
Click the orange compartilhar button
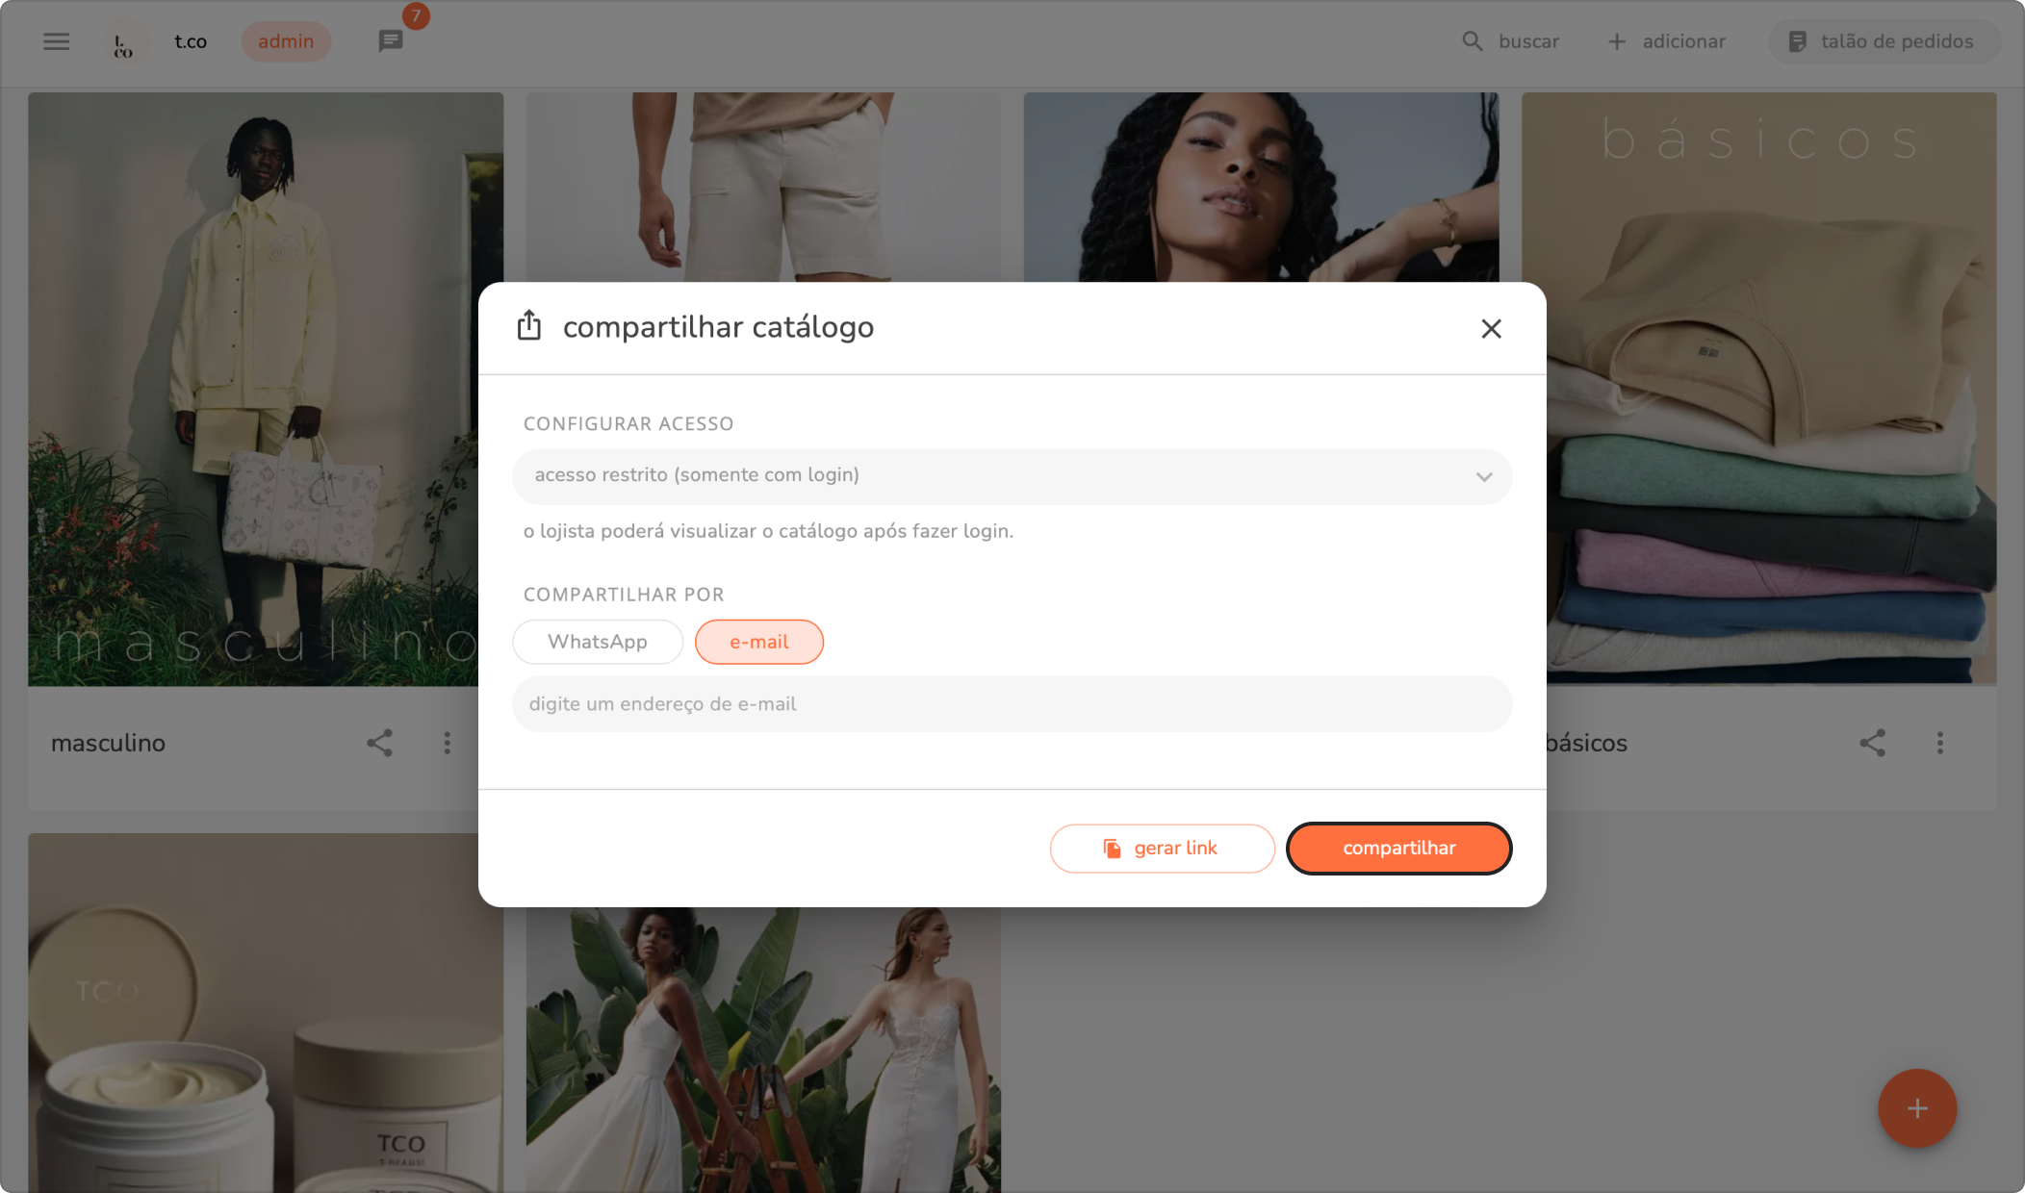[1399, 849]
